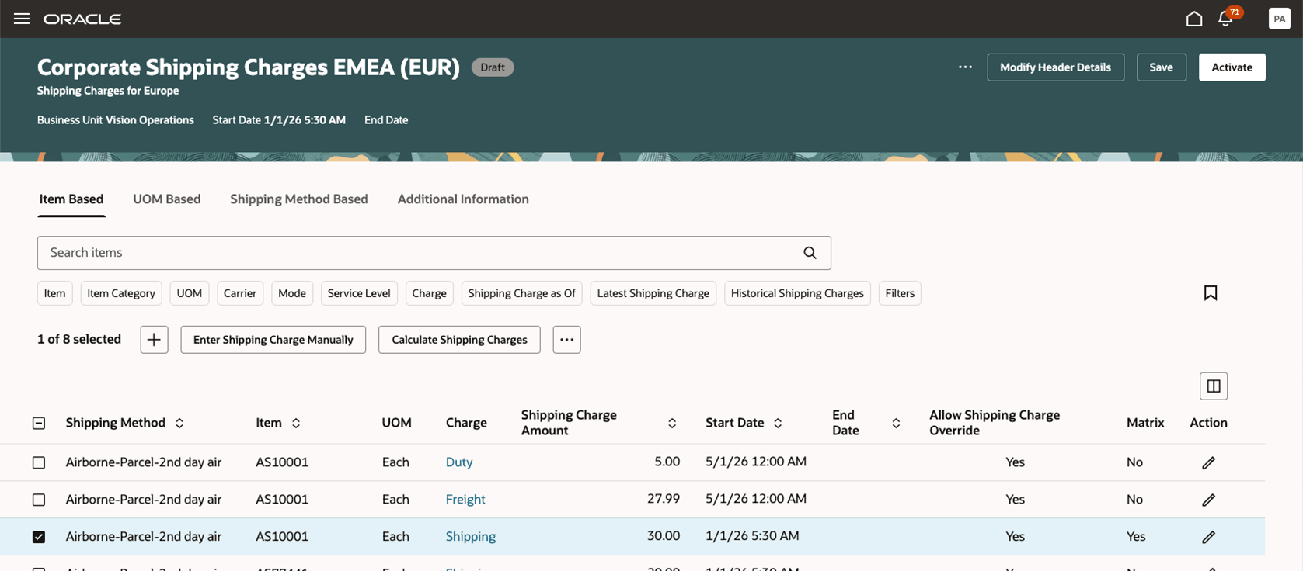
Task: Switch to UOM Based tab
Action: (166, 199)
